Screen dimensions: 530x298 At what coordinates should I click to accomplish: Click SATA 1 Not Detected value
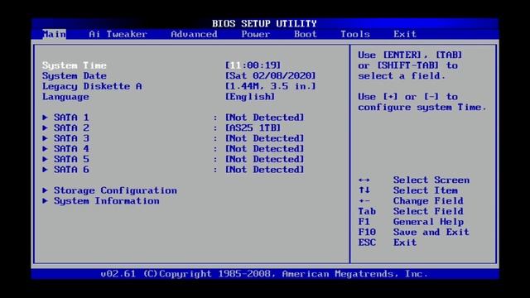pyautogui.click(x=265, y=118)
